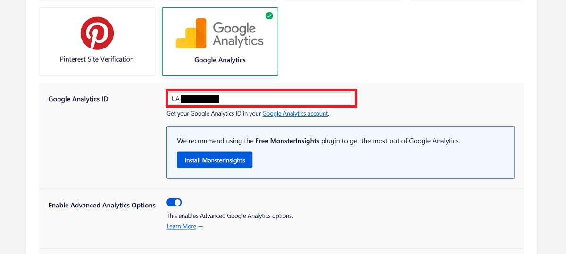Click the Google Analytics ID input field
The height and width of the screenshot is (254, 566).
[x=283, y=98]
